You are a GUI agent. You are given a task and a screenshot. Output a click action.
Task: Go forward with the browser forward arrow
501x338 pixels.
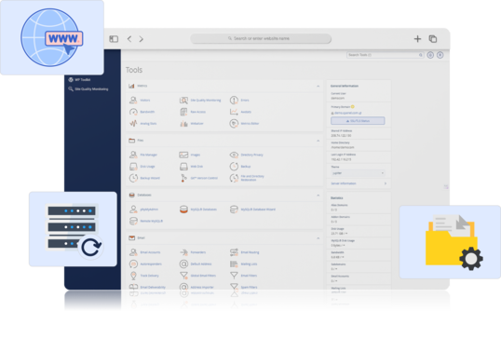click(142, 39)
